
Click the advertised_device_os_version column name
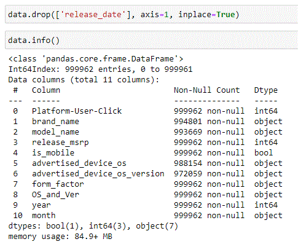click(98, 174)
